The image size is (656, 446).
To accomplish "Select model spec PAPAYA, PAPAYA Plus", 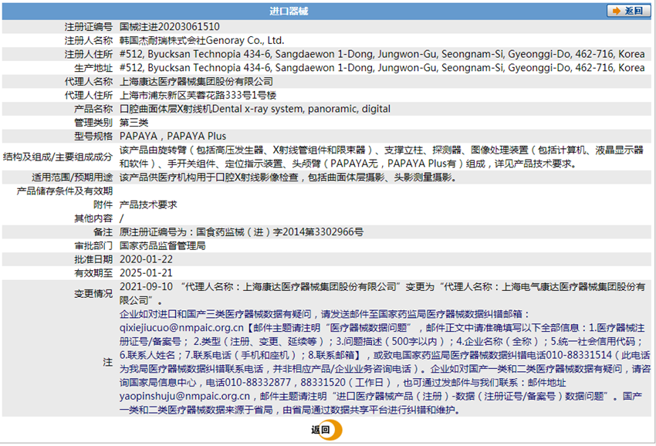I will tap(173, 137).
